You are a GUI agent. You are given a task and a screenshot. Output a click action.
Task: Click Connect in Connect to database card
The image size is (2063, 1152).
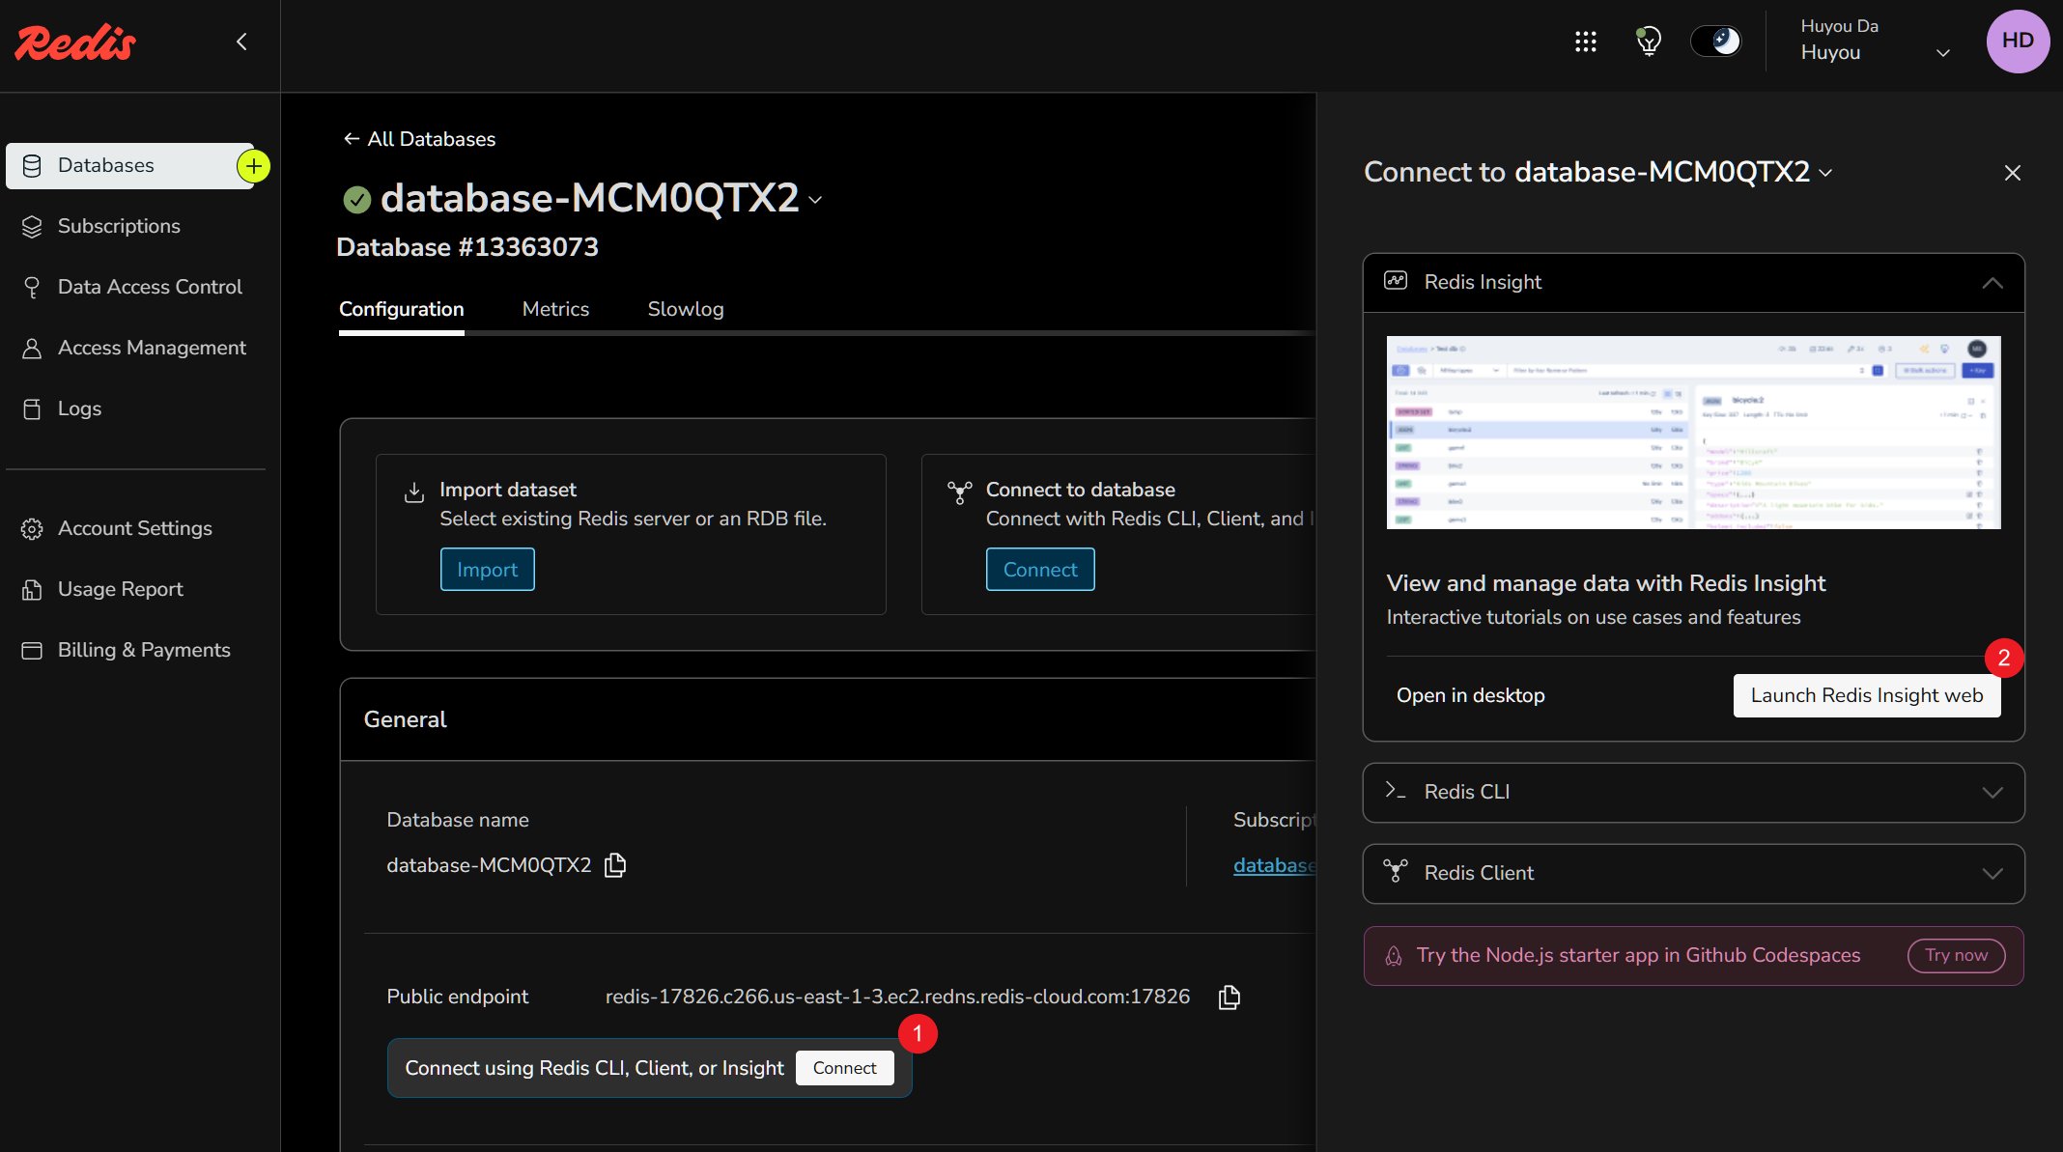point(1040,570)
